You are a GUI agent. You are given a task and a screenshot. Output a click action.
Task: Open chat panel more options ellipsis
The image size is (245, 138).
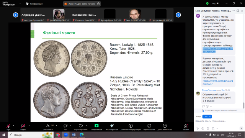[x=234, y=11]
